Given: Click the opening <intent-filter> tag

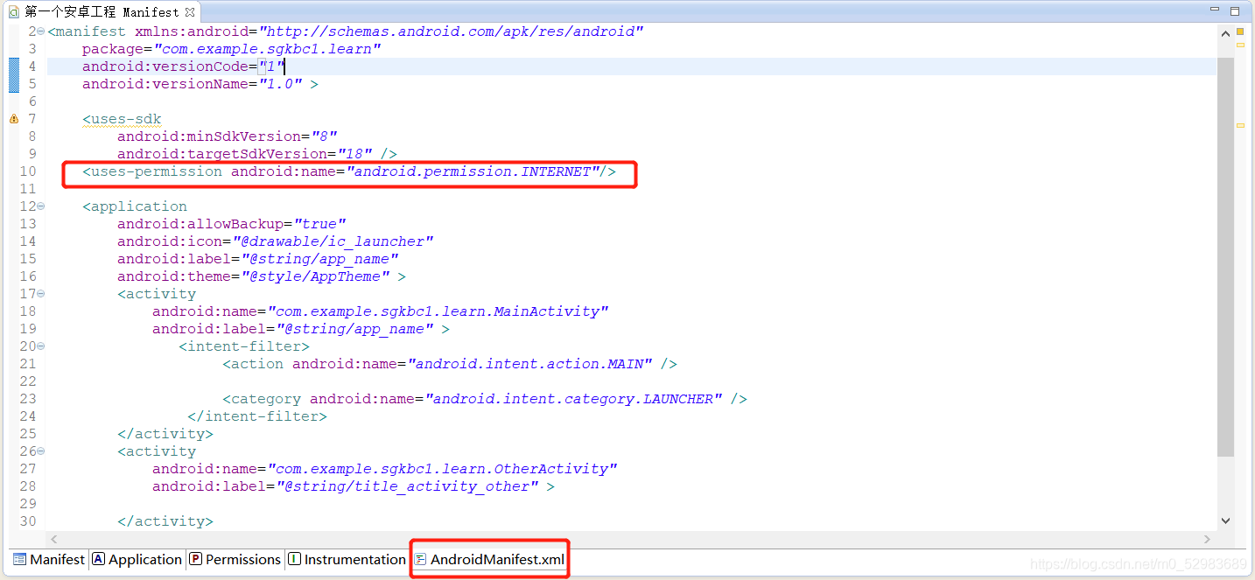Looking at the screenshot, I should point(244,346).
